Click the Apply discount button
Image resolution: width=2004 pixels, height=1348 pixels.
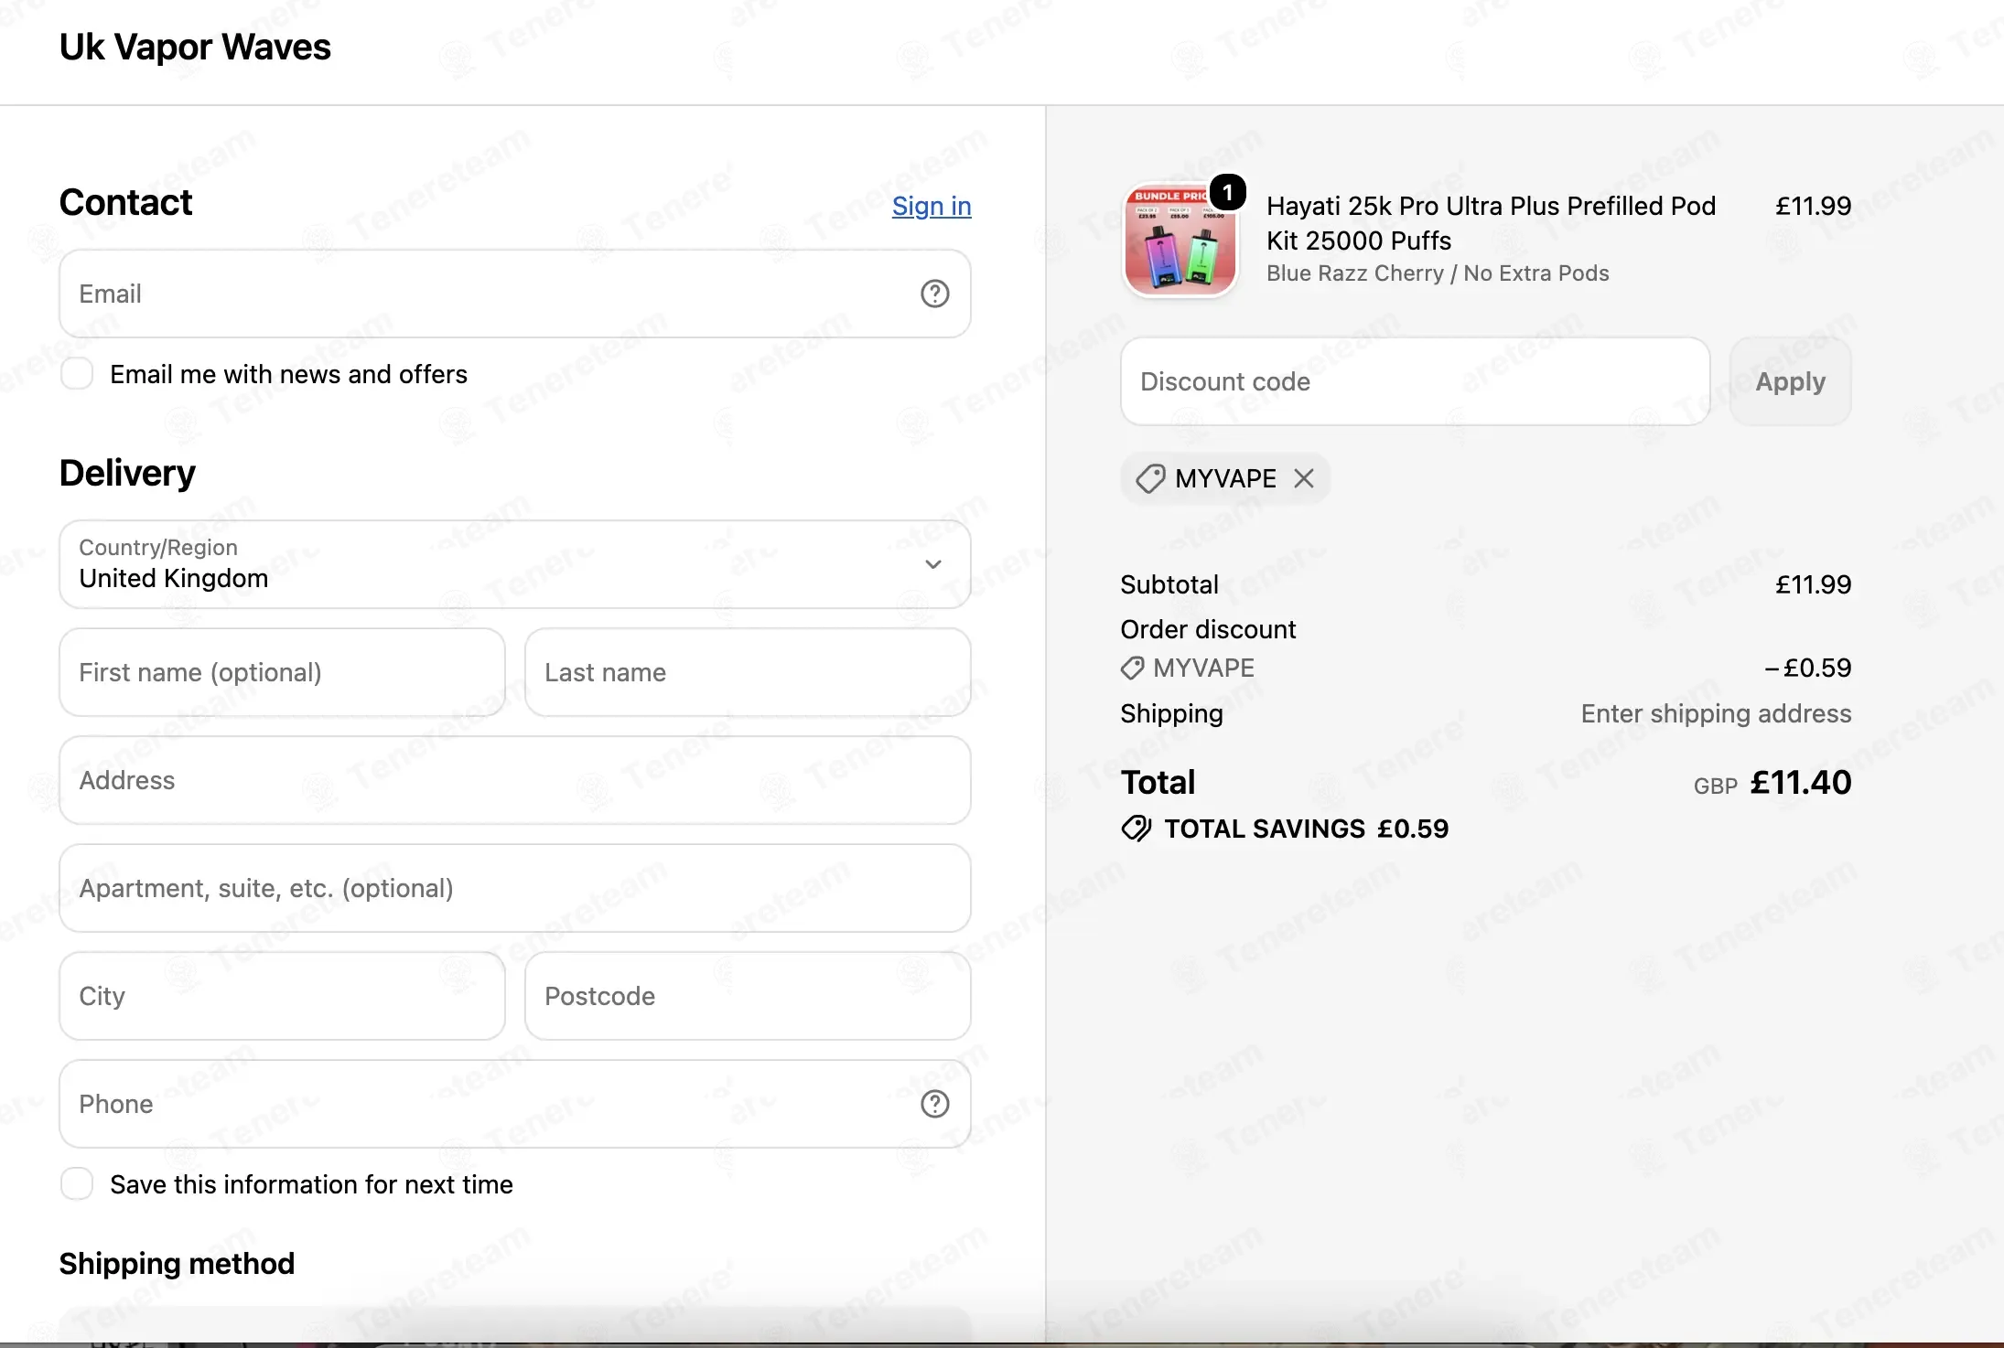1791,381
